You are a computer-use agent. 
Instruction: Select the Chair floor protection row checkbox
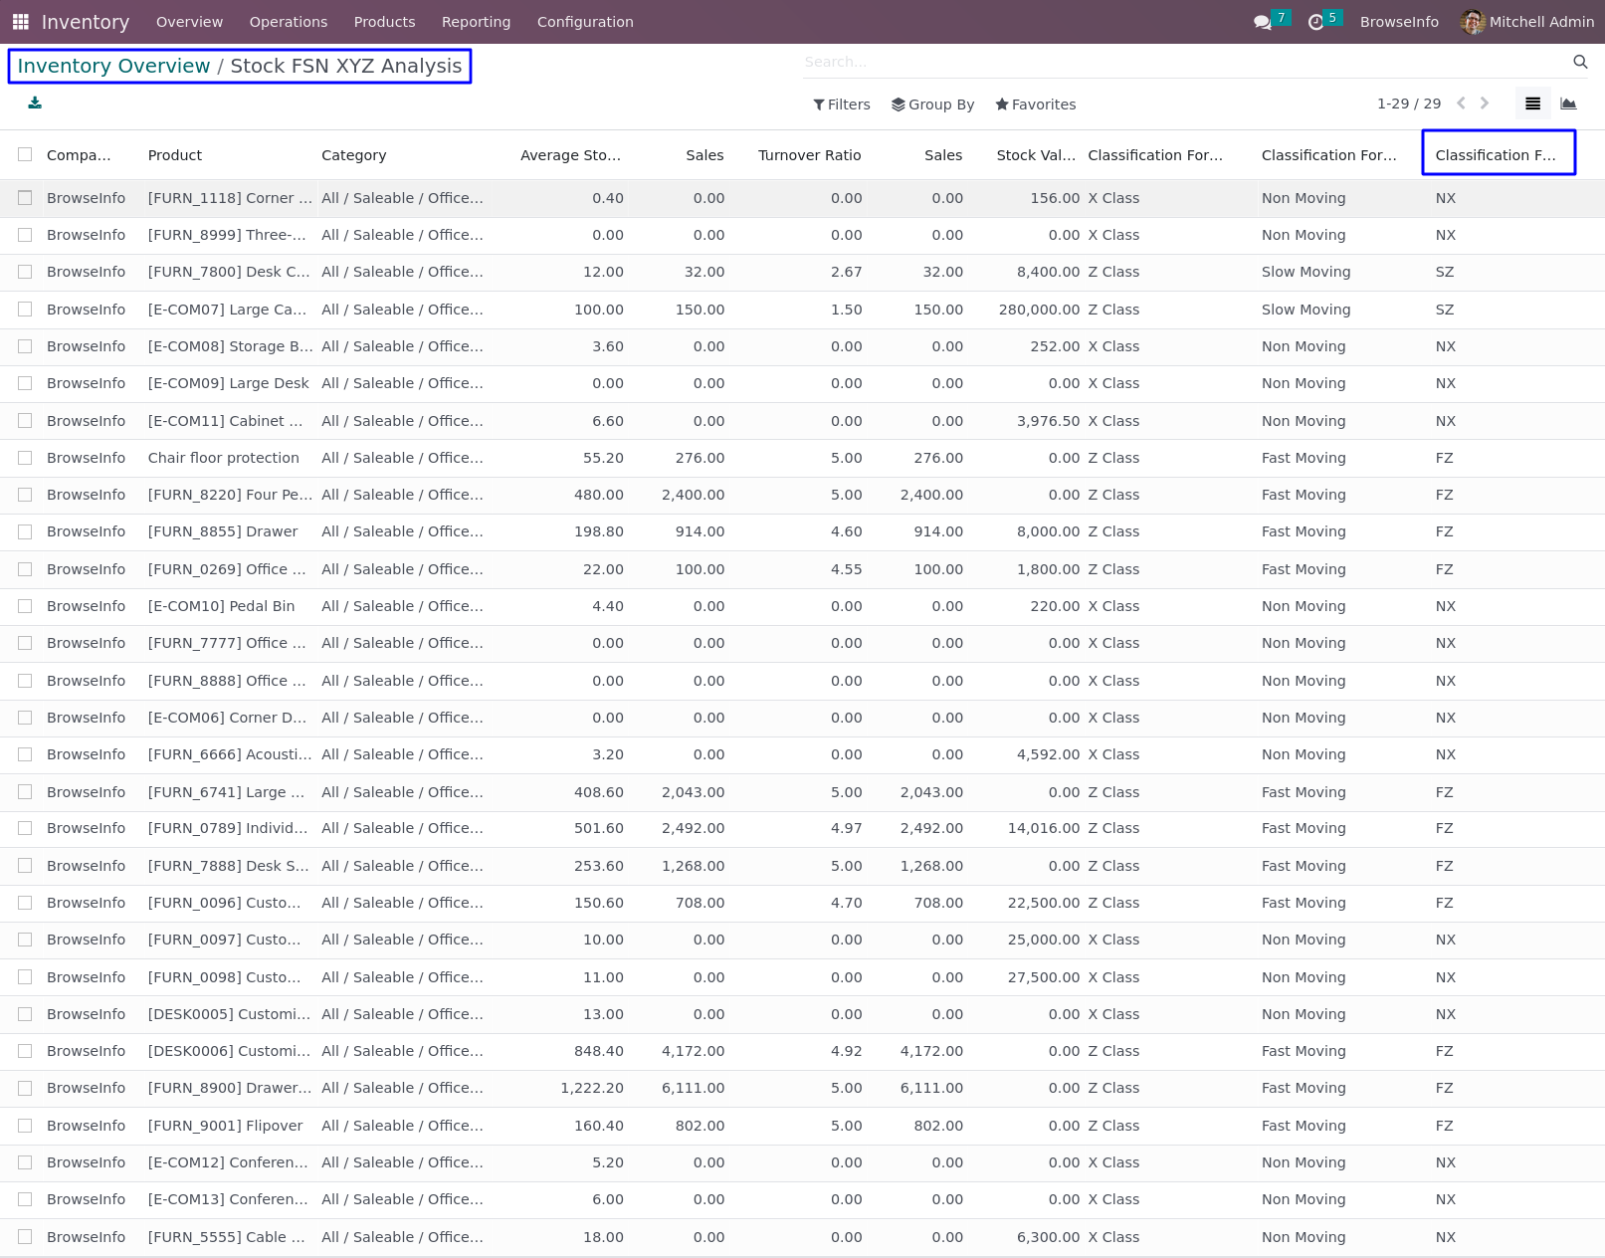25,458
